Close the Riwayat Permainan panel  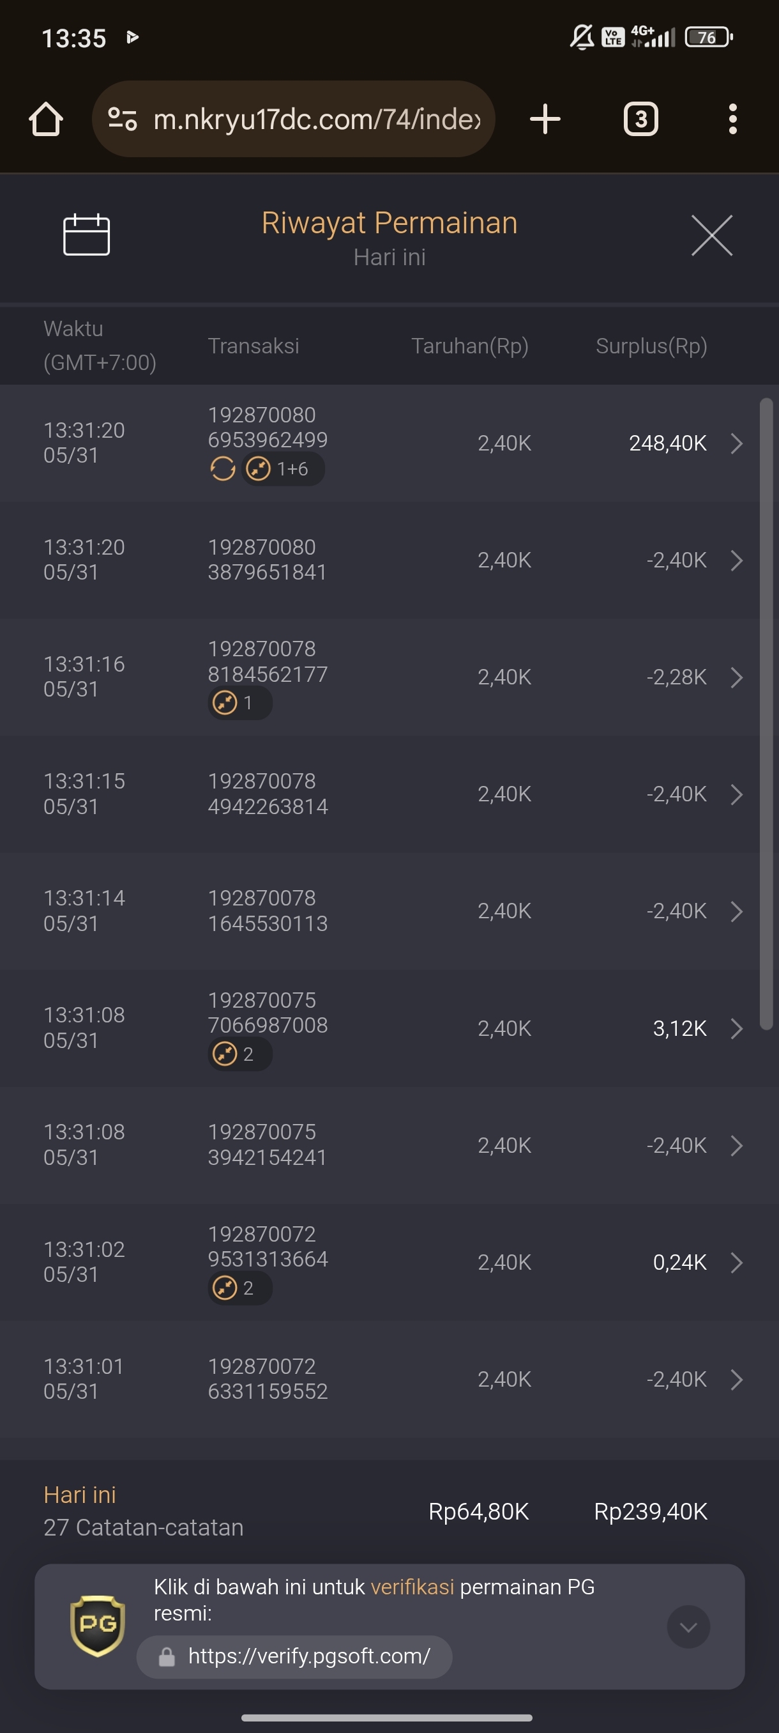click(x=712, y=235)
